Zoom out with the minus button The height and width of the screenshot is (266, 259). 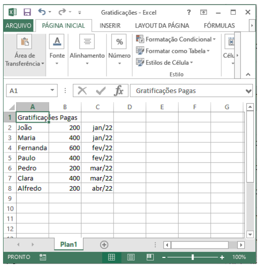click(x=163, y=257)
